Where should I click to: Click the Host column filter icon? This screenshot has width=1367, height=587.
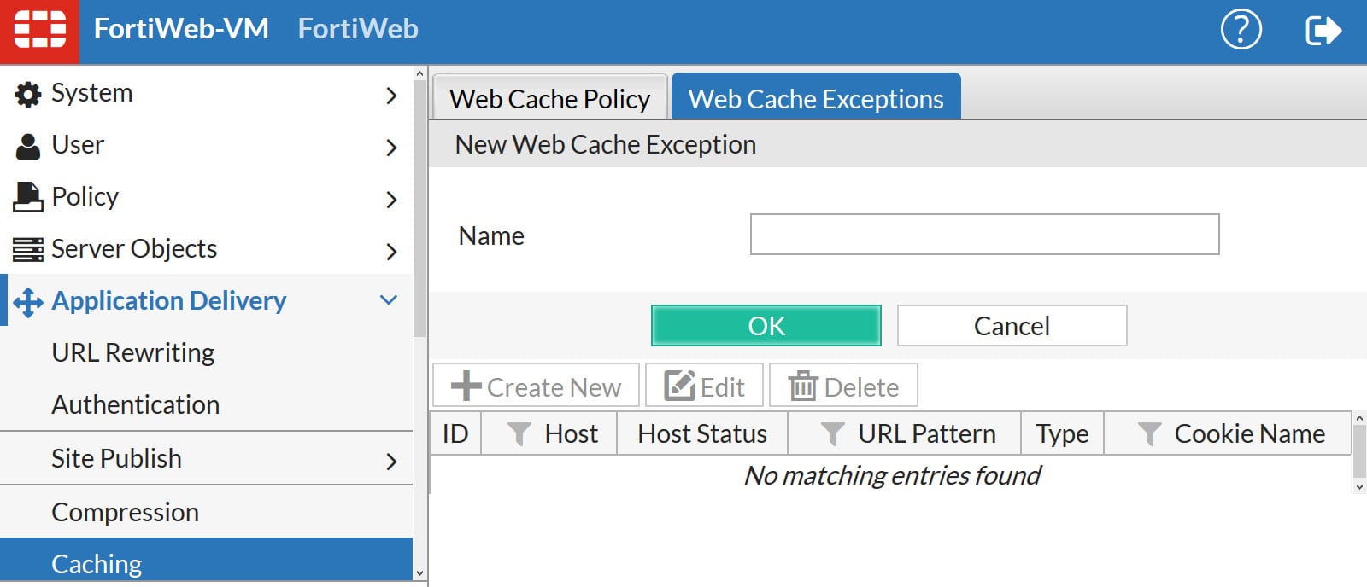(x=519, y=434)
